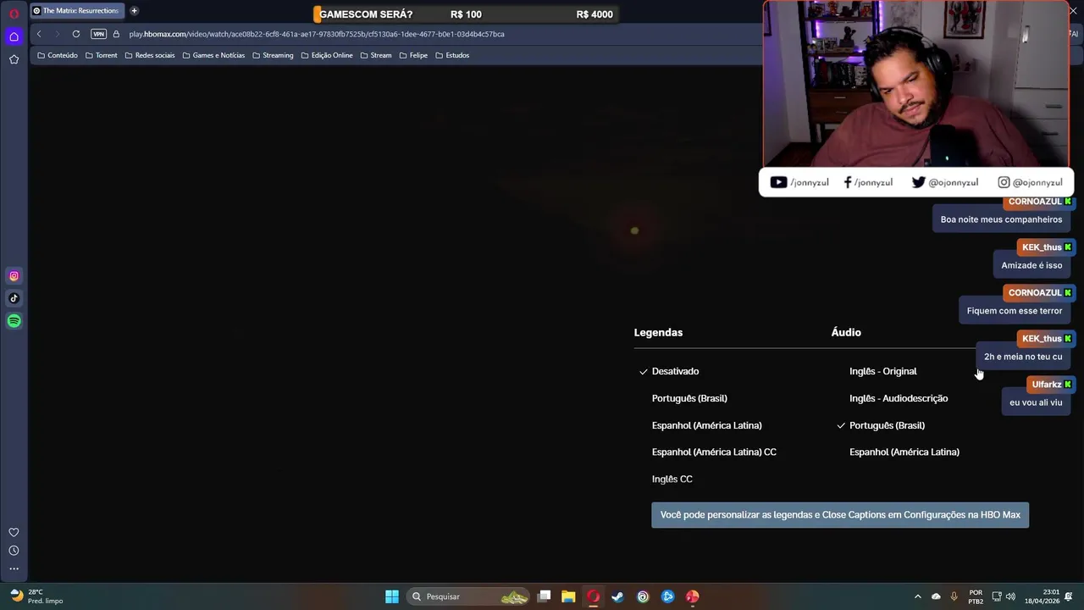
Task: Click chat message "Fiquem com esse terror"
Action: tap(1015, 311)
